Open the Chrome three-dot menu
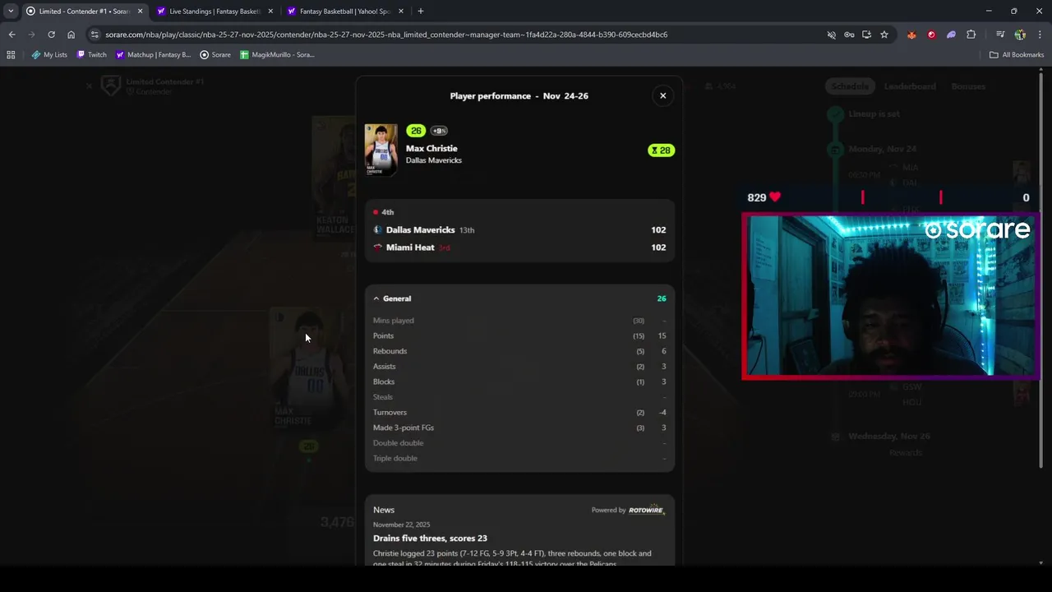 [1040, 35]
